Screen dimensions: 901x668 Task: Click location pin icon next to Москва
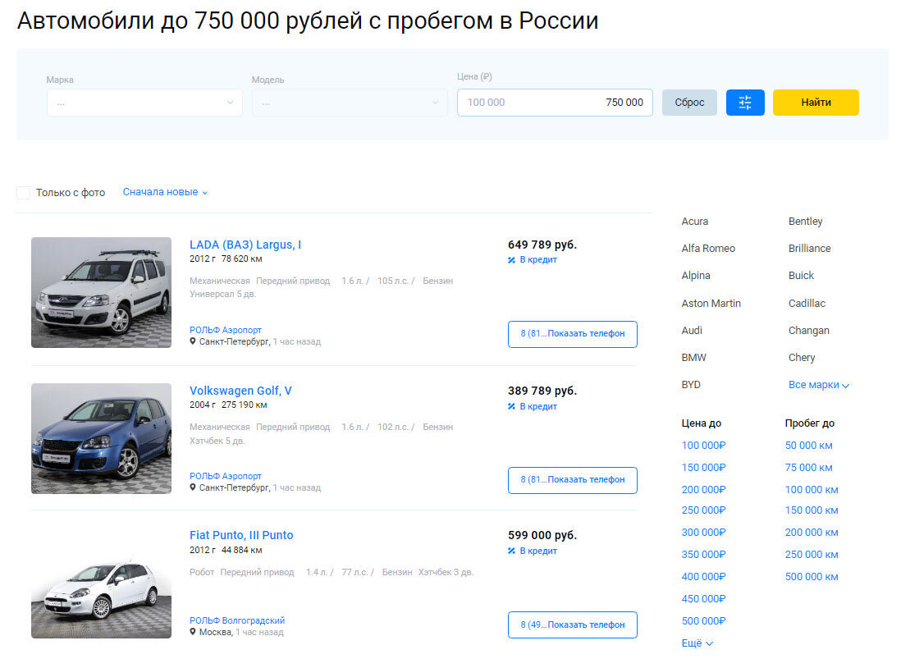[193, 632]
